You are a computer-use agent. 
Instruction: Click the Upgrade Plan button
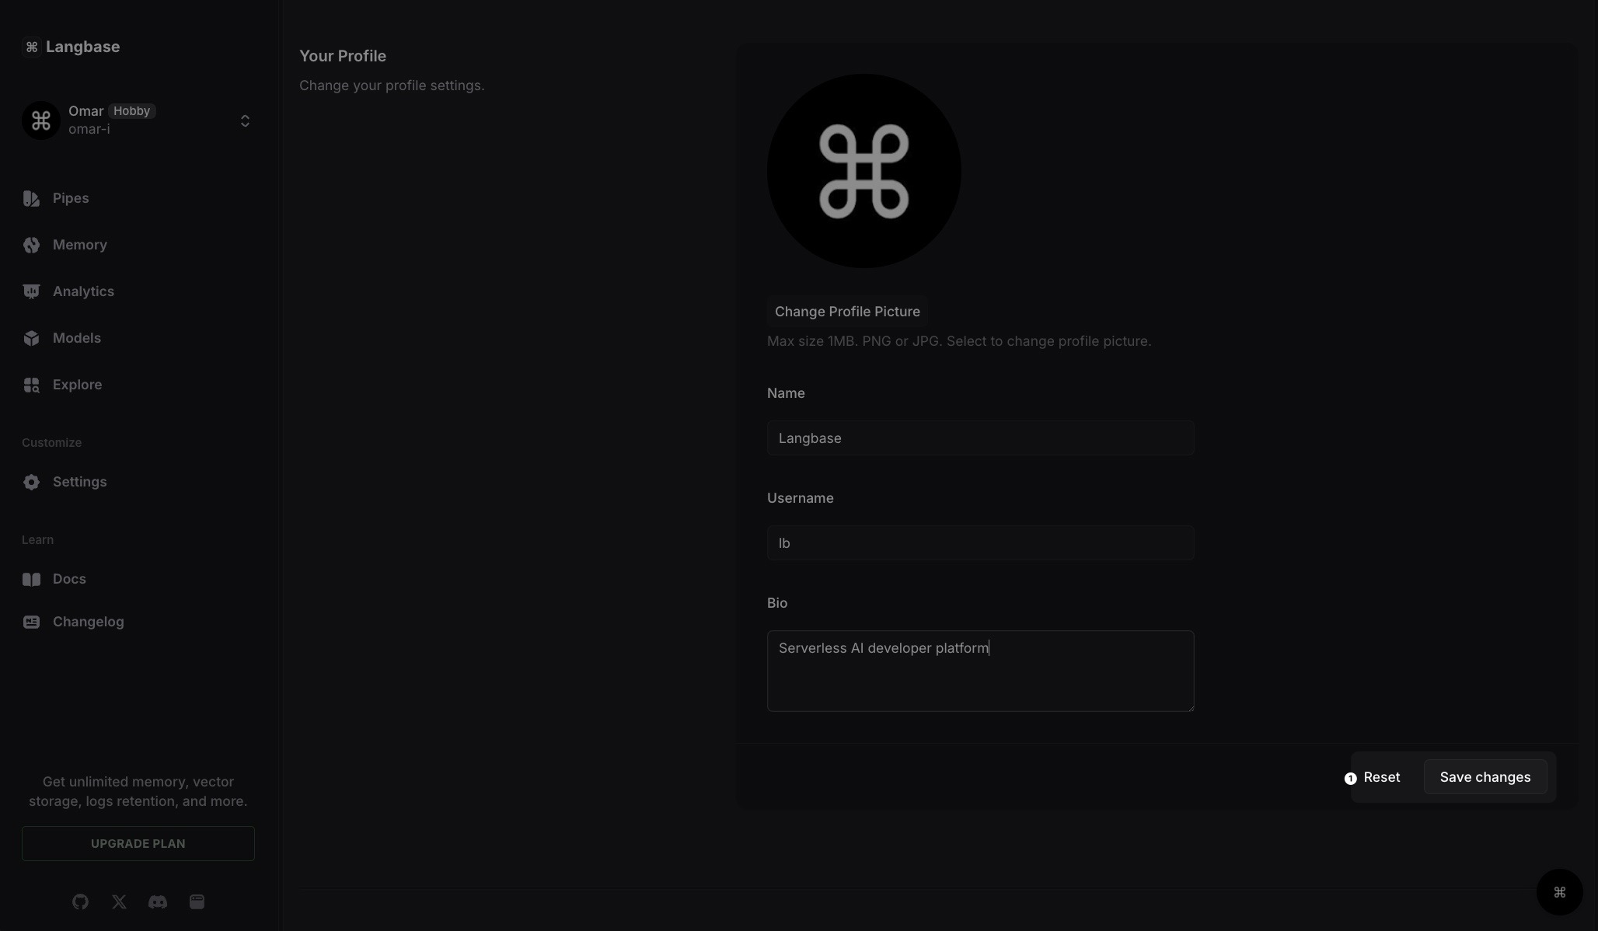click(x=138, y=843)
